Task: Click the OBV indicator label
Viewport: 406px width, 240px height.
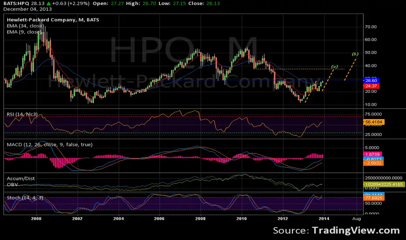Action: tap(12, 185)
